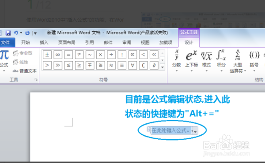Open the 根式 radical structure menu
The width and height of the screenshot is (265, 163).
point(206,61)
